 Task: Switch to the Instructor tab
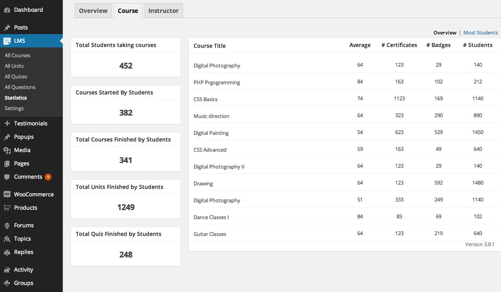(163, 11)
